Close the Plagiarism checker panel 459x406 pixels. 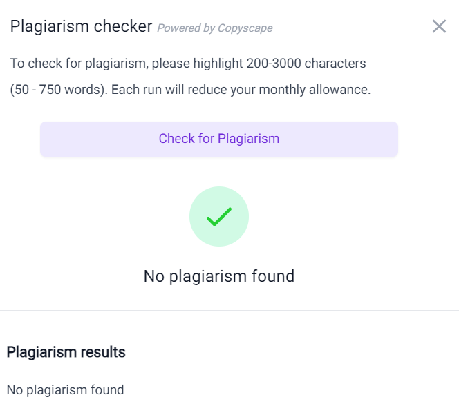click(x=439, y=27)
